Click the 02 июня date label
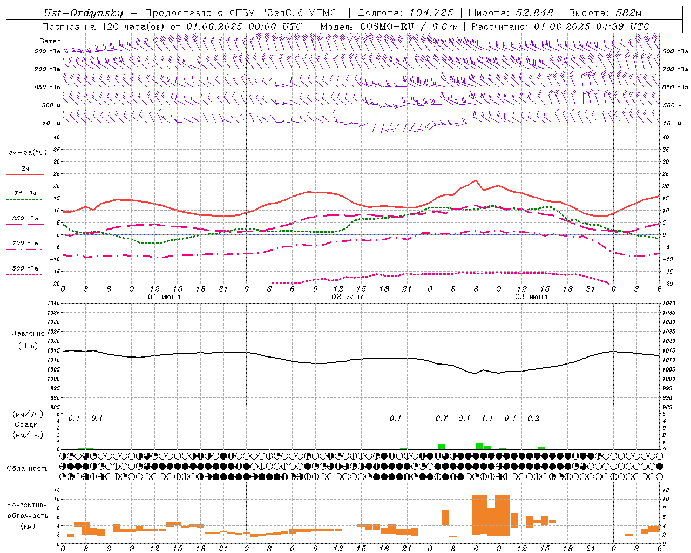 click(x=348, y=297)
